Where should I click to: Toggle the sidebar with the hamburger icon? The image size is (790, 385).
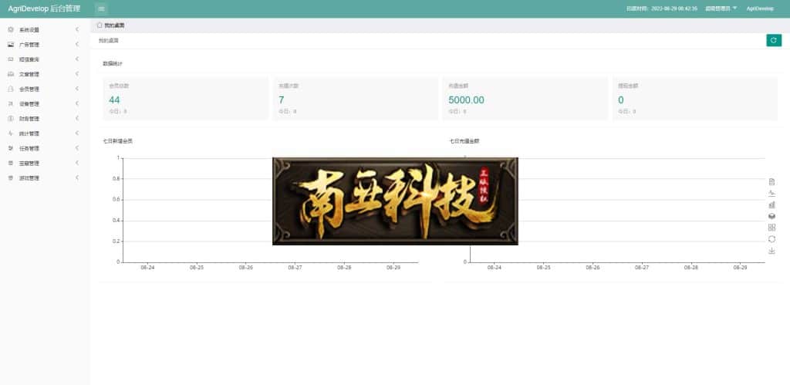coord(101,8)
